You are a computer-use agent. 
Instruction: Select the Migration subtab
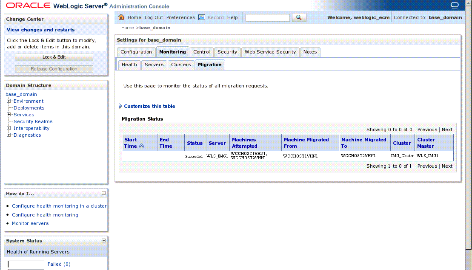pos(210,65)
